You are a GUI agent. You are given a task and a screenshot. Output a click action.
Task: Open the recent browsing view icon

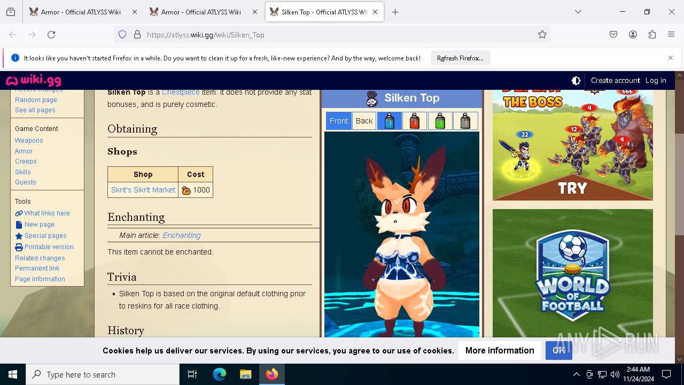coord(11,12)
